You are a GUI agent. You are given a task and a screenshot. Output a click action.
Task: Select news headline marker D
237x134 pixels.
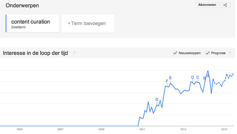pos(193,77)
